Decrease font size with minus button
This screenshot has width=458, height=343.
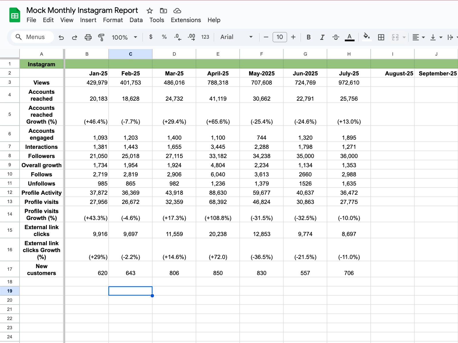266,37
